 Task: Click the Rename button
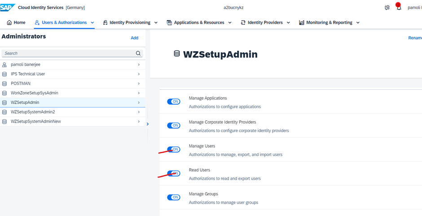(415, 38)
